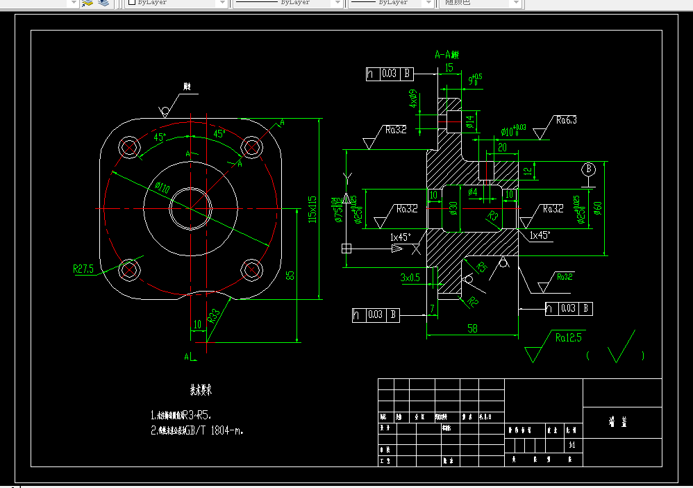This screenshot has height=488, width=693.
Task: Select the R5 radius label
Action: tap(482, 267)
